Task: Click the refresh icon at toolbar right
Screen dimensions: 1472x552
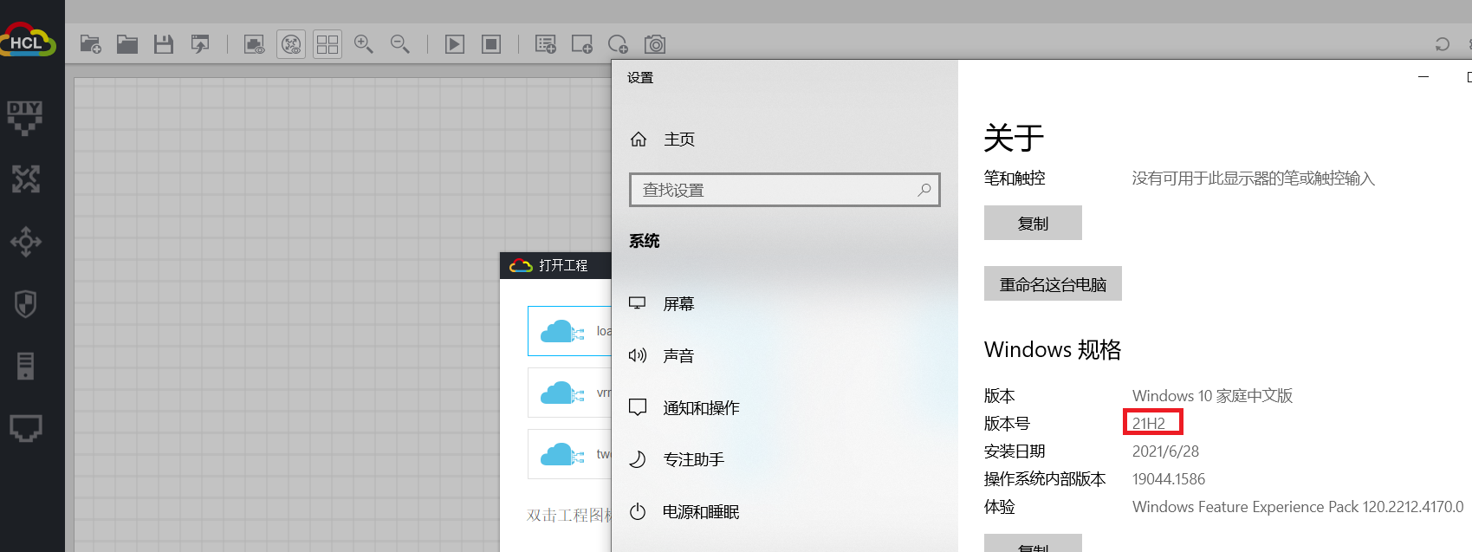Action: pyautogui.click(x=1443, y=44)
